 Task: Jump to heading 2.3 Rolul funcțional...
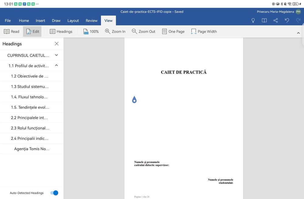pyautogui.click(x=30, y=128)
